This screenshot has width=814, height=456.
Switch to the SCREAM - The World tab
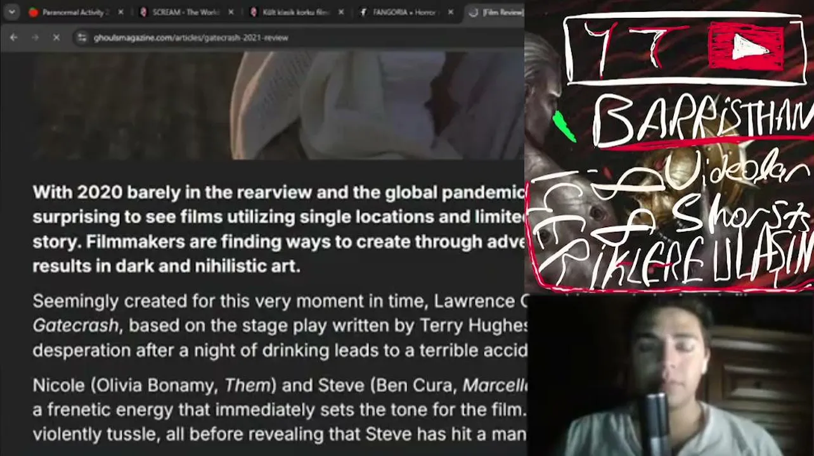pyautogui.click(x=188, y=12)
